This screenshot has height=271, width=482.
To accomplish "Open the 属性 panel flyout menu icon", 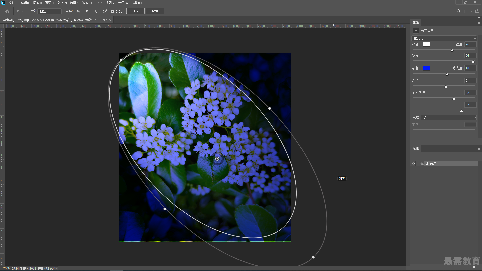I will point(479,23).
